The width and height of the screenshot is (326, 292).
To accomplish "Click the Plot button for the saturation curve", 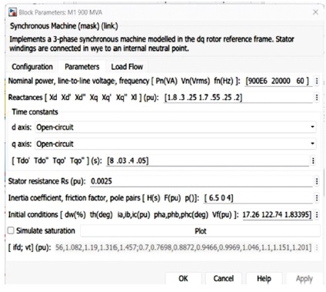I will pos(201,231).
